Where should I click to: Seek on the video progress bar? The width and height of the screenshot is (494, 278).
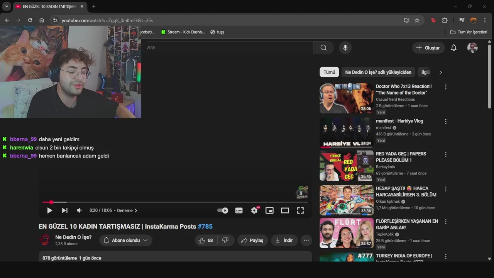coord(175,202)
